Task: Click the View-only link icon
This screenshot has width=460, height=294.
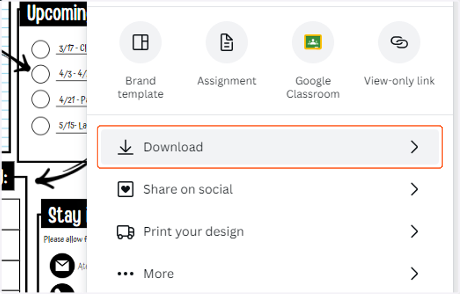Action: (x=399, y=42)
